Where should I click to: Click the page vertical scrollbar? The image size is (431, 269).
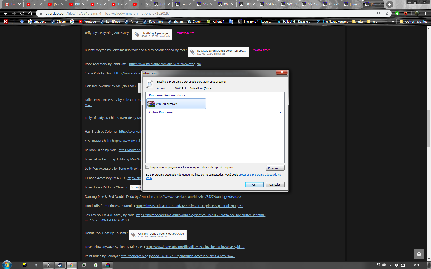pyautogui.click(x=429, y=128)
